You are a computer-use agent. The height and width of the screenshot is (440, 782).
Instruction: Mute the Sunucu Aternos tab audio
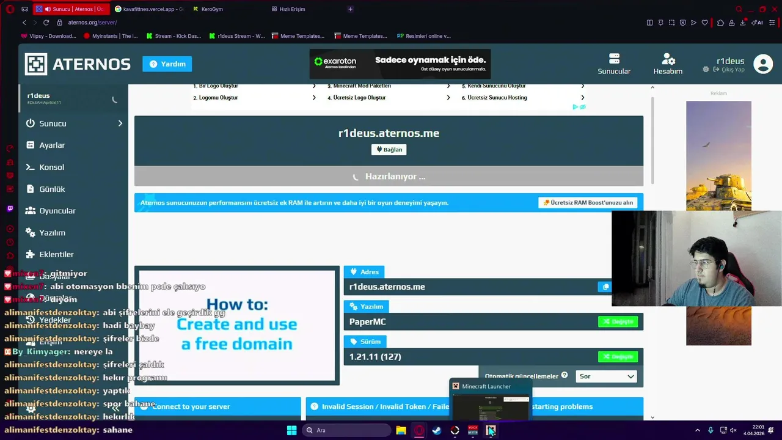tap(48, 9)
